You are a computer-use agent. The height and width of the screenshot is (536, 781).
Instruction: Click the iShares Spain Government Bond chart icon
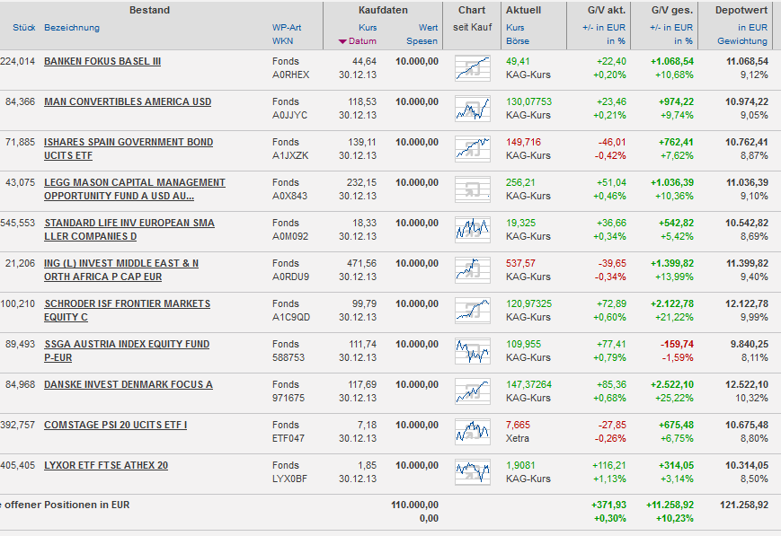click(473, 149)
